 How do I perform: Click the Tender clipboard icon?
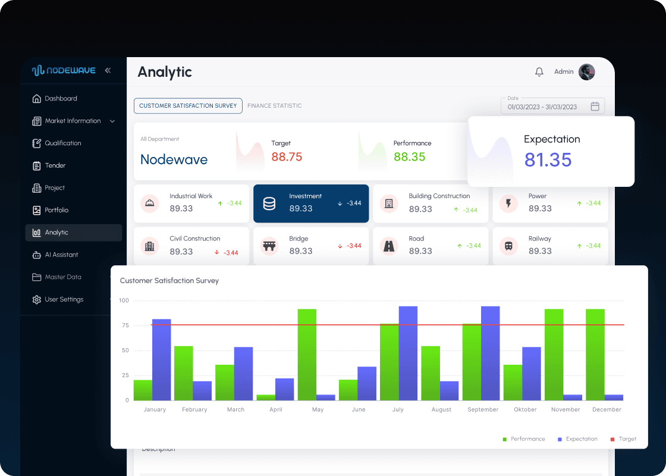click(x=36, y=166)
